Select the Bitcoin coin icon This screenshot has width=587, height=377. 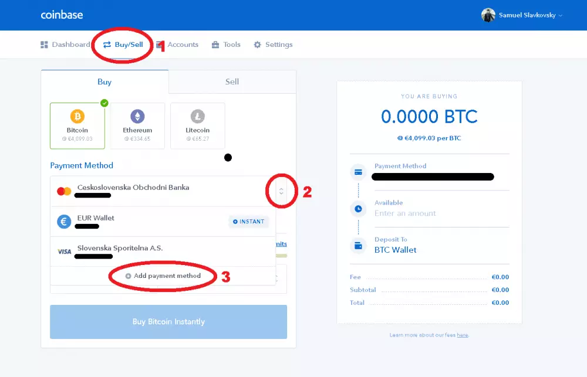point(77,116)
